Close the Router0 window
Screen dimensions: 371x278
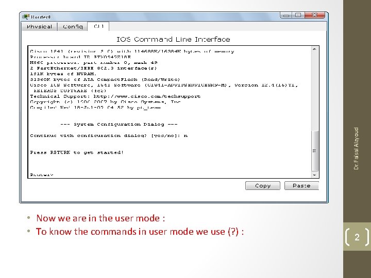pos(315,15)
